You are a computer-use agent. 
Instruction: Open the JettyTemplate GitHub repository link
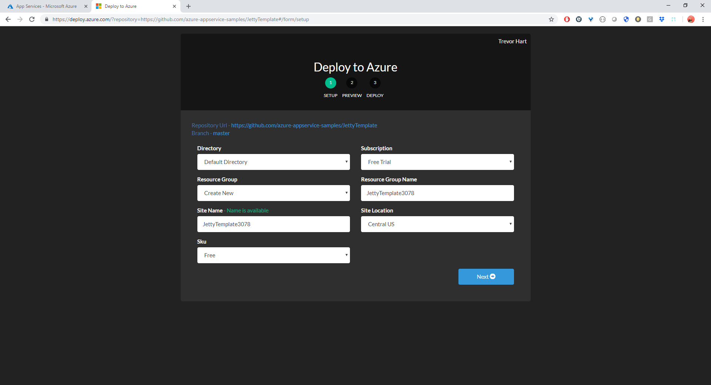click(304, 125)
